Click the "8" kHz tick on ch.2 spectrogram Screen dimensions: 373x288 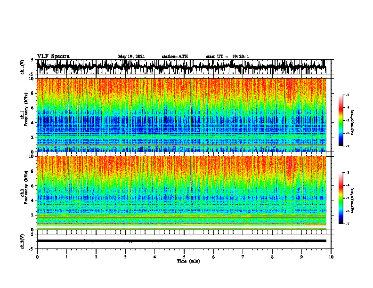pos(32,171)
